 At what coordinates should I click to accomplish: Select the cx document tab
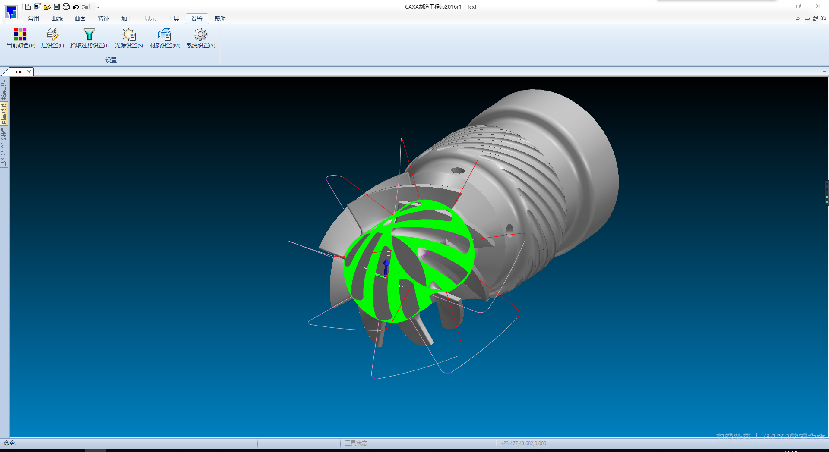click(19, 72)
